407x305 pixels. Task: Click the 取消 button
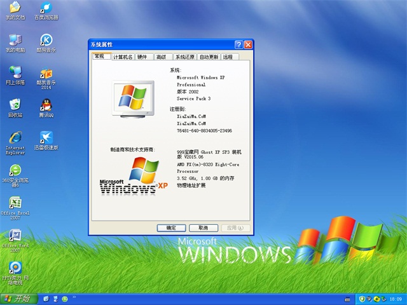[203, 227]
